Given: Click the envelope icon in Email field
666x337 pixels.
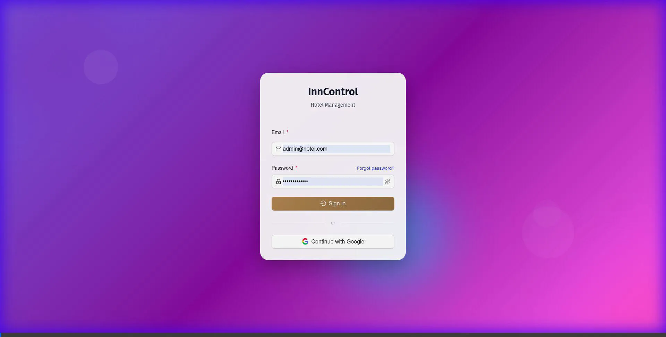Looking at the screenshot, I should 278,149.
